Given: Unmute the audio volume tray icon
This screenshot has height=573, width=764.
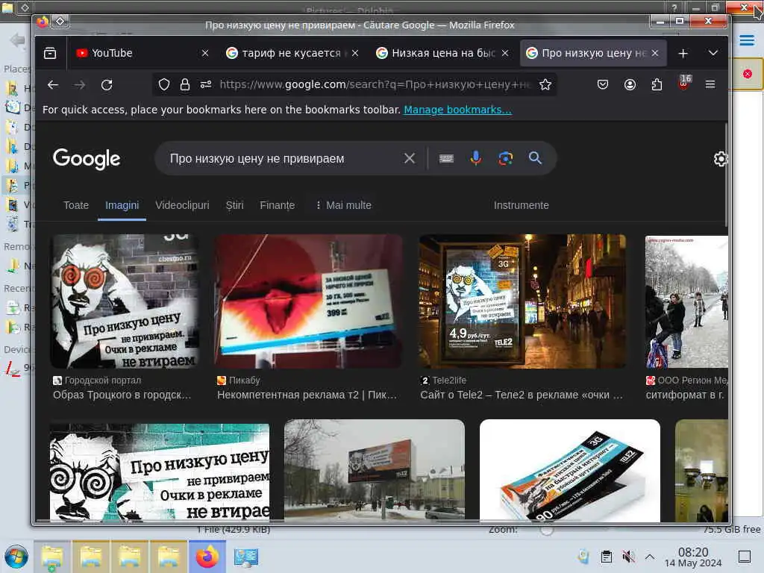Looking at the screenshot, I should (628, 557).
